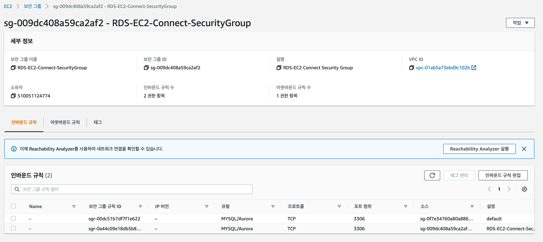543x242 pixels.
Task: Check the sgr-0a44c09e18db5b8 rule row
Action: point(13,228)
